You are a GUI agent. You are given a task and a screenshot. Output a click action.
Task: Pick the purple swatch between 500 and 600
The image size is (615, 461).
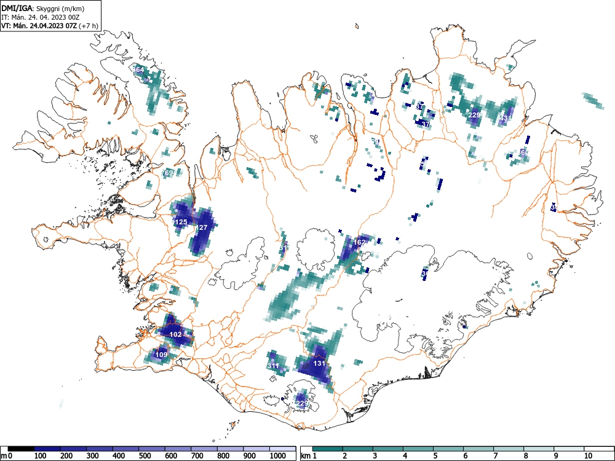click(x=152, y=449)
